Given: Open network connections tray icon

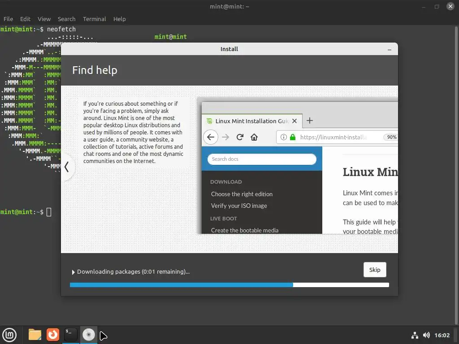Looking at the screenshot, I should pyautogui.click(x=415, y=335).
